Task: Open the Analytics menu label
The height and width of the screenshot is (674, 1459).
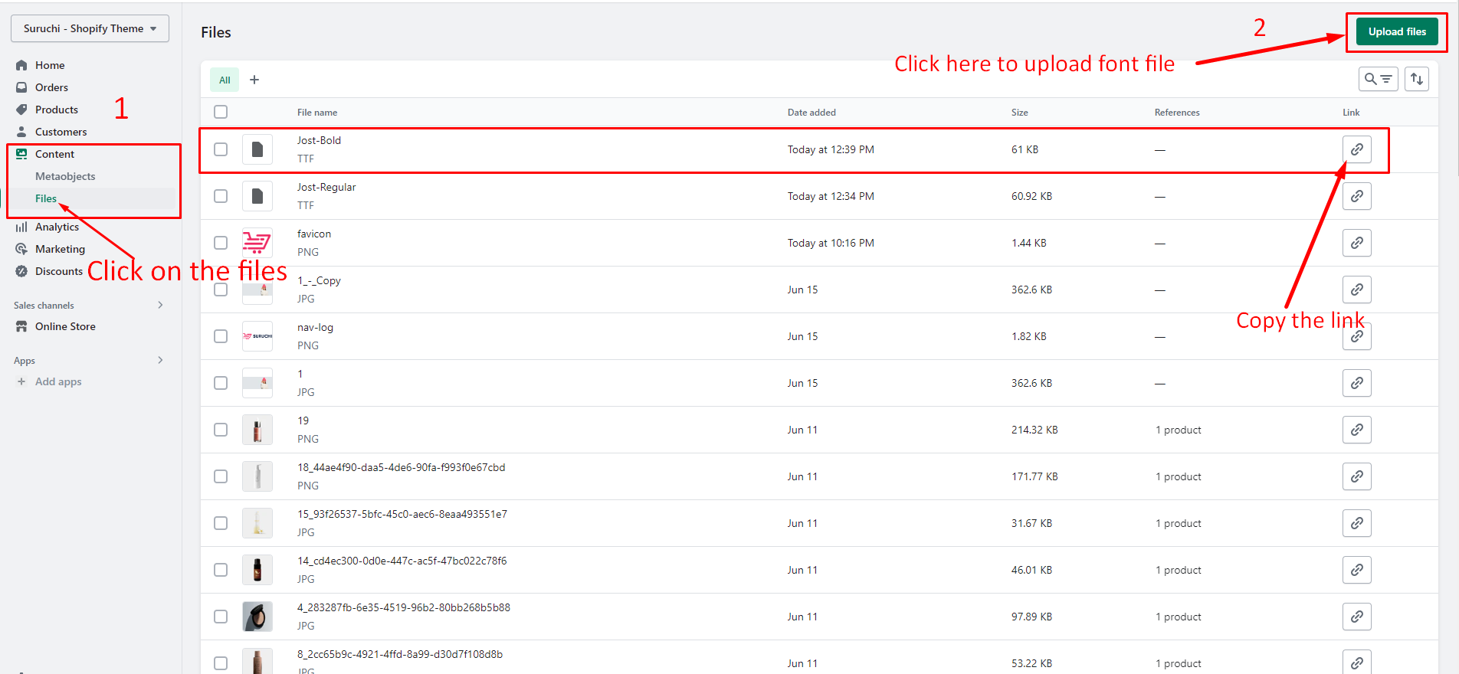Action: coord(57,227)
